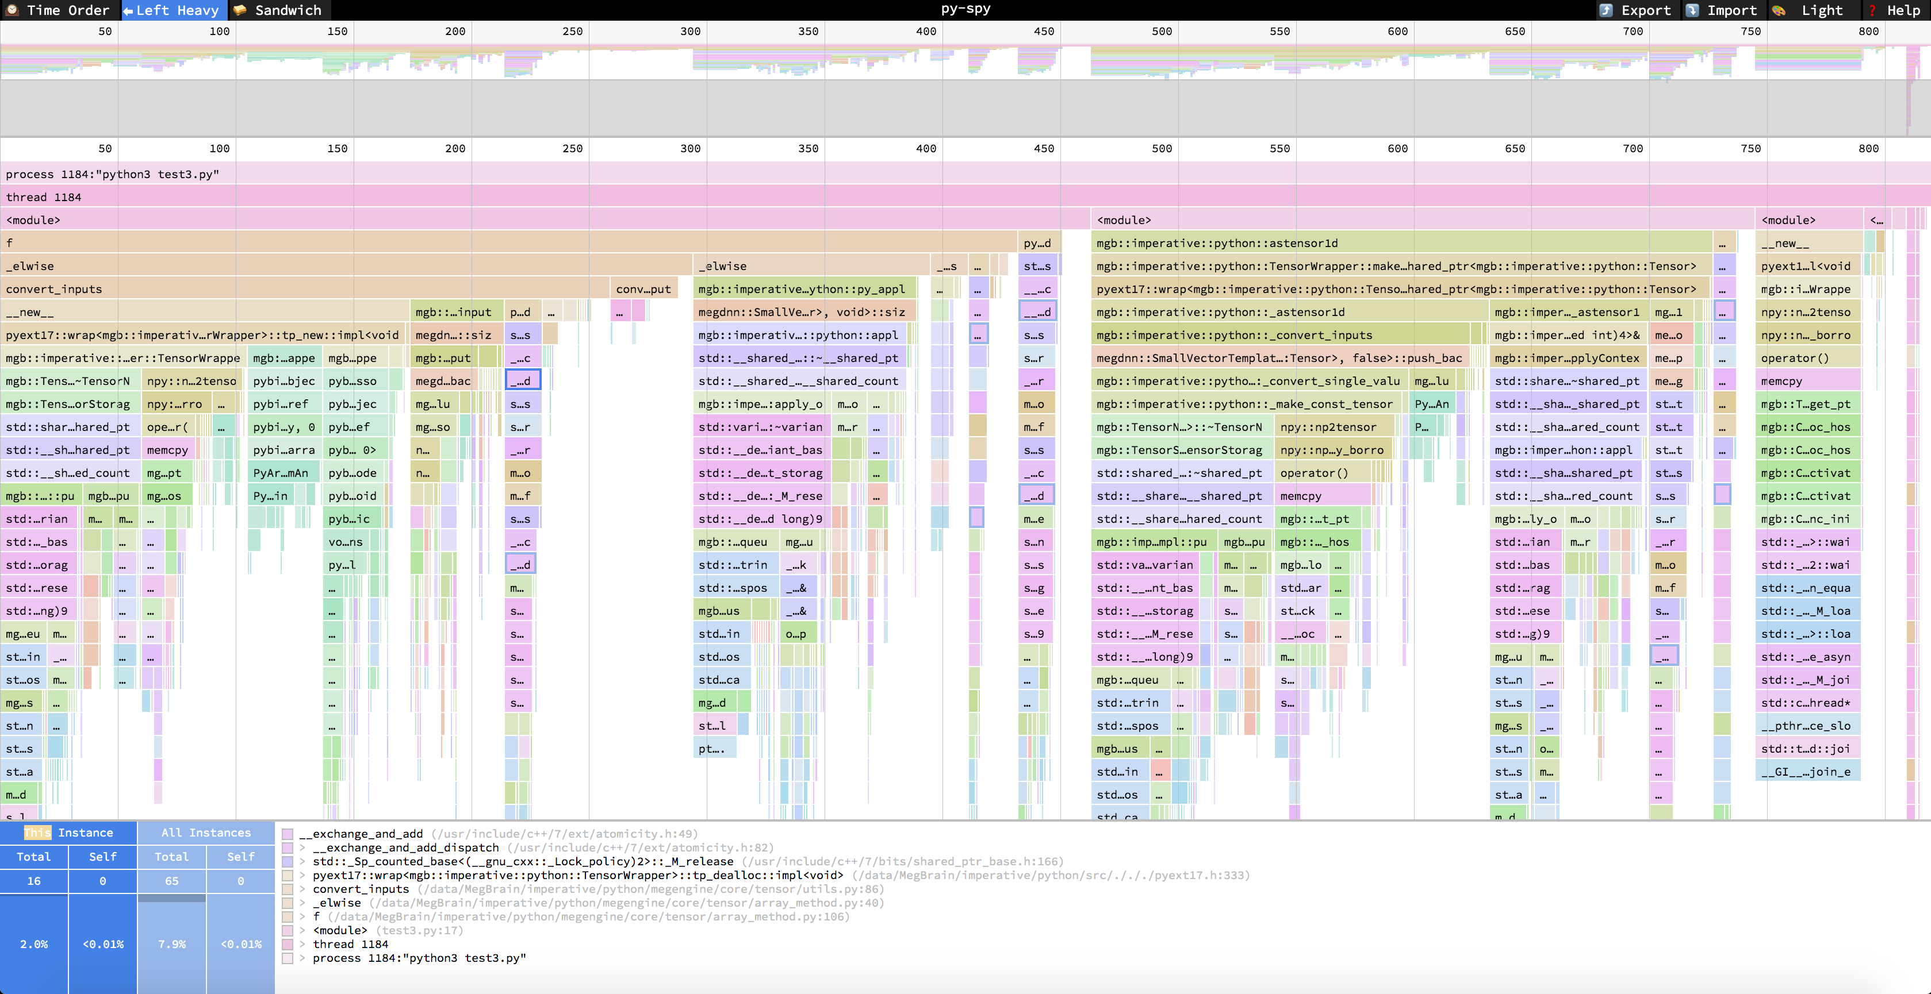Screen dimensions: 1931x994
Task: Click the __exchange_and_add_dispatch stack row
Action: click(543, 847)
